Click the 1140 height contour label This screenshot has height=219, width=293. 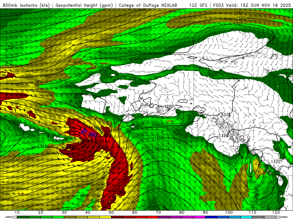[60, 154]
